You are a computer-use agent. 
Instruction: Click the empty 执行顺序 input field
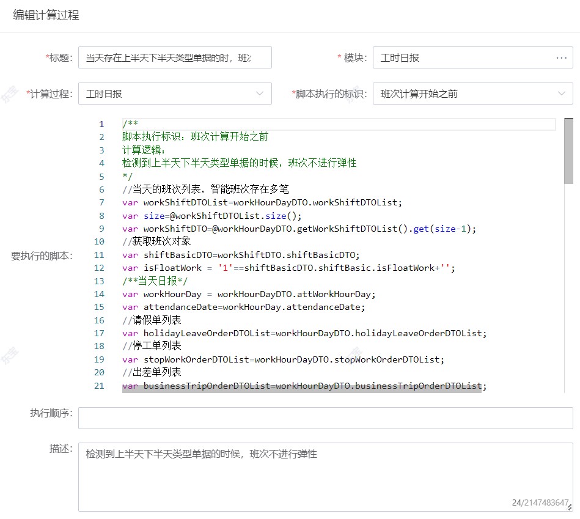325,418
